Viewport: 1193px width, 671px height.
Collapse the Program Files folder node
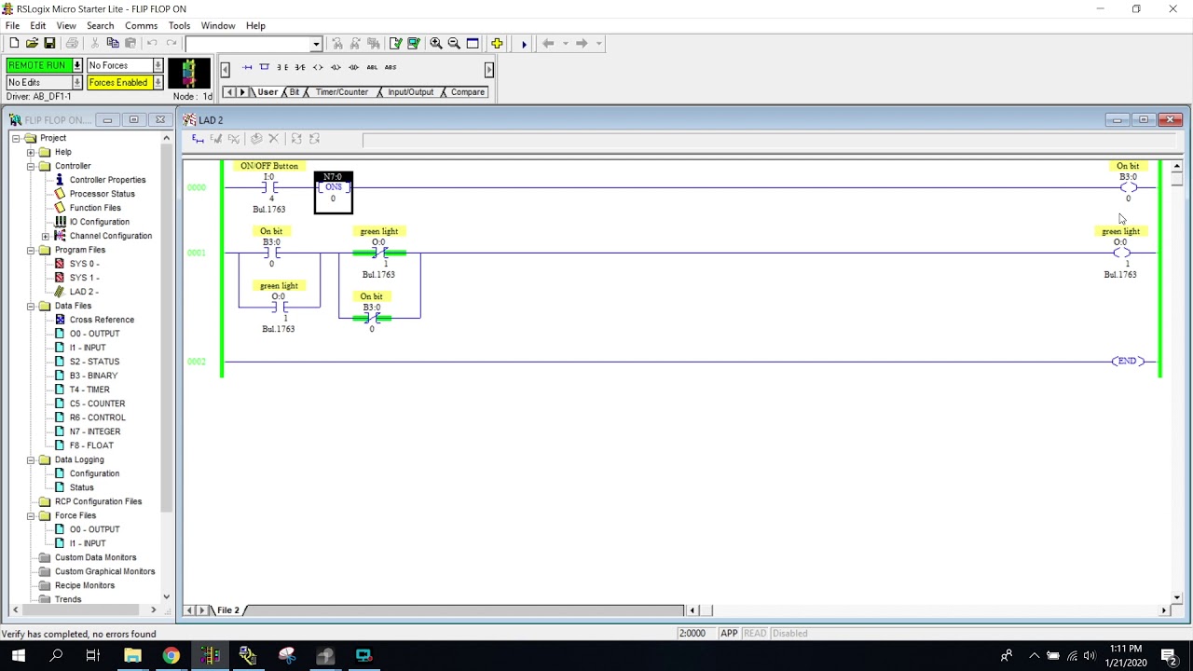pyautogui.click(x=31, y=250)
